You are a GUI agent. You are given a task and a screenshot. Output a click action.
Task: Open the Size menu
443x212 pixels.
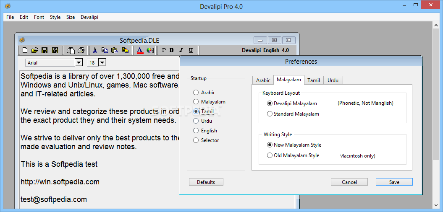click(71, 17)
